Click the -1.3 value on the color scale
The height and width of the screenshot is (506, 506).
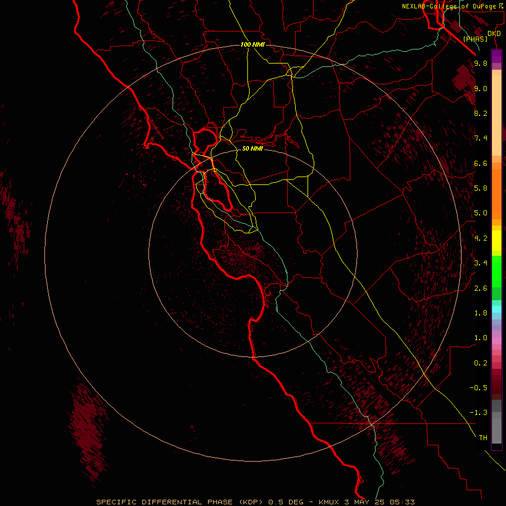click(x=478, y=413)
